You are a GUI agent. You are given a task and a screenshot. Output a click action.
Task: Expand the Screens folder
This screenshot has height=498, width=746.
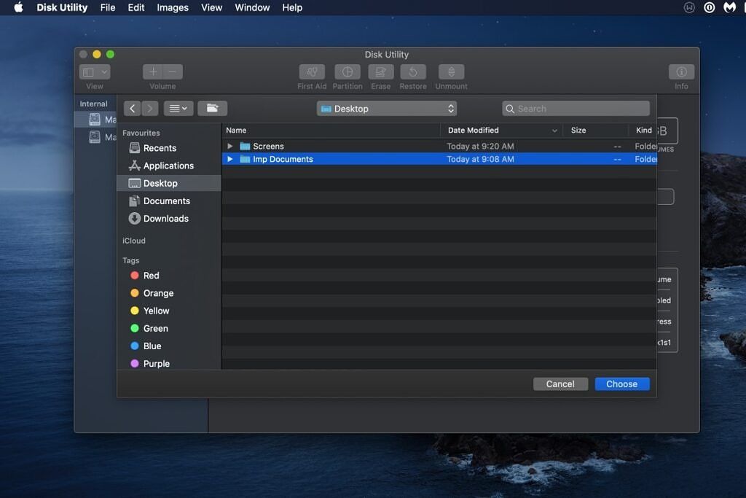point(229,146)
